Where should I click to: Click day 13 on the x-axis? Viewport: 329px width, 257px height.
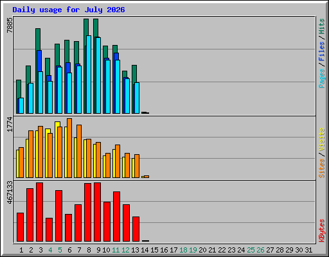pos(135,250)
